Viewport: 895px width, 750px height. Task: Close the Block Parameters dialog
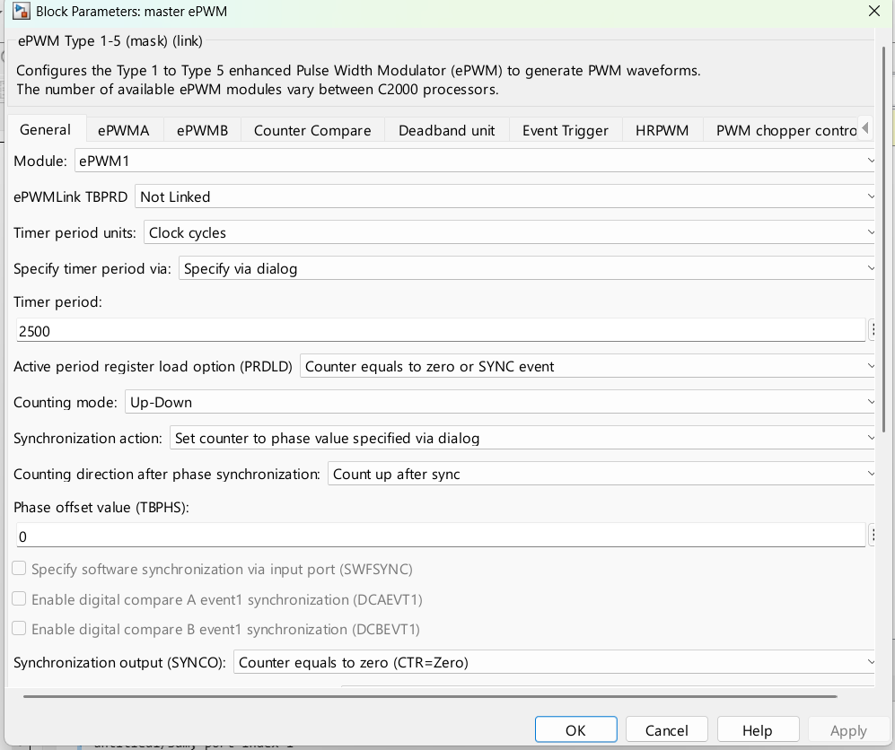click(x=873, y=11)
